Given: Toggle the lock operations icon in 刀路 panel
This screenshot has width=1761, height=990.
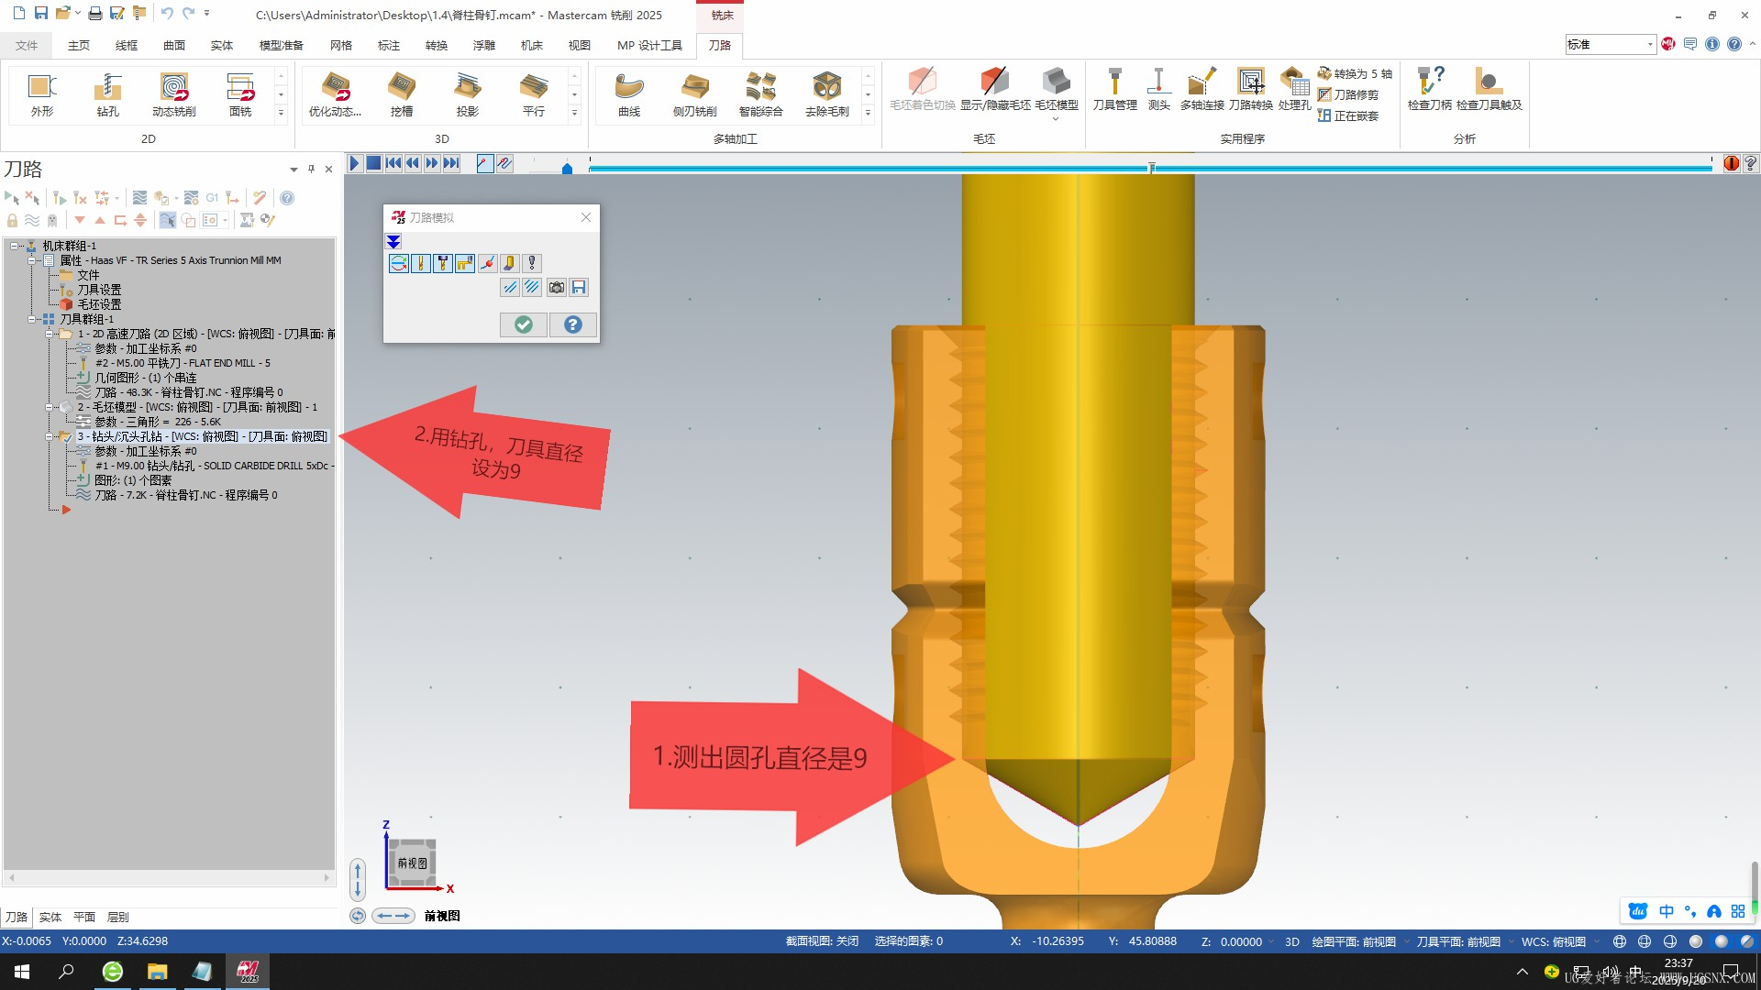Looking at the screenshot, I should (x=12, y=221).
